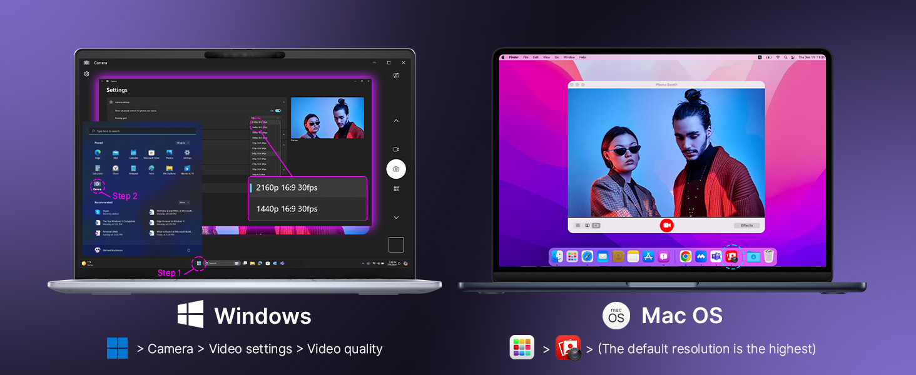Click the camera flip icon near the titlebar

396,74
